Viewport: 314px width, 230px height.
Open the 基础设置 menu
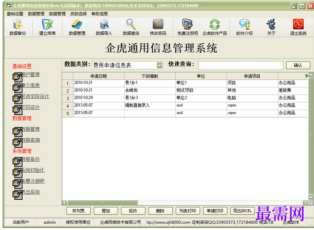coord(15,14)
